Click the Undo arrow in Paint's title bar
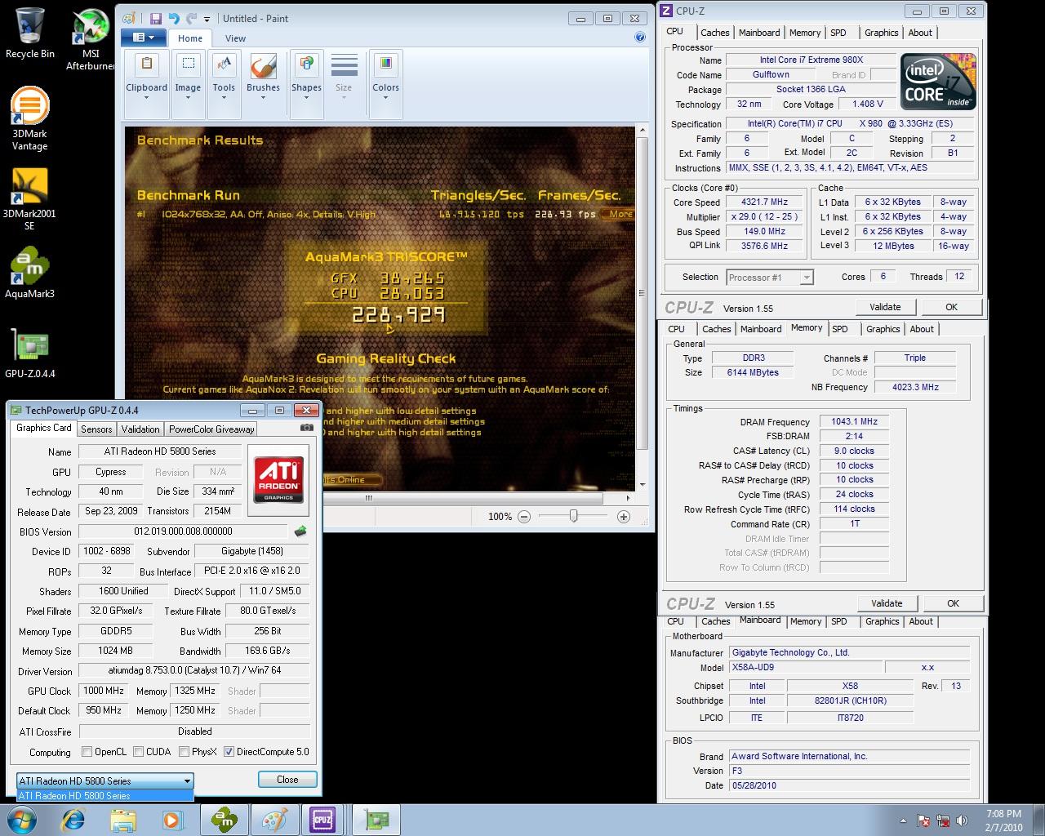 tap(173, 18)
